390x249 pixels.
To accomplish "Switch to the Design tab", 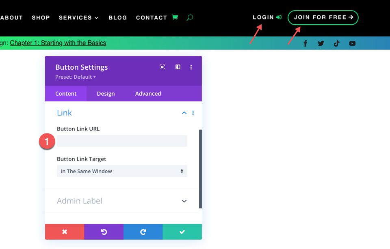I will coord(105,93).
